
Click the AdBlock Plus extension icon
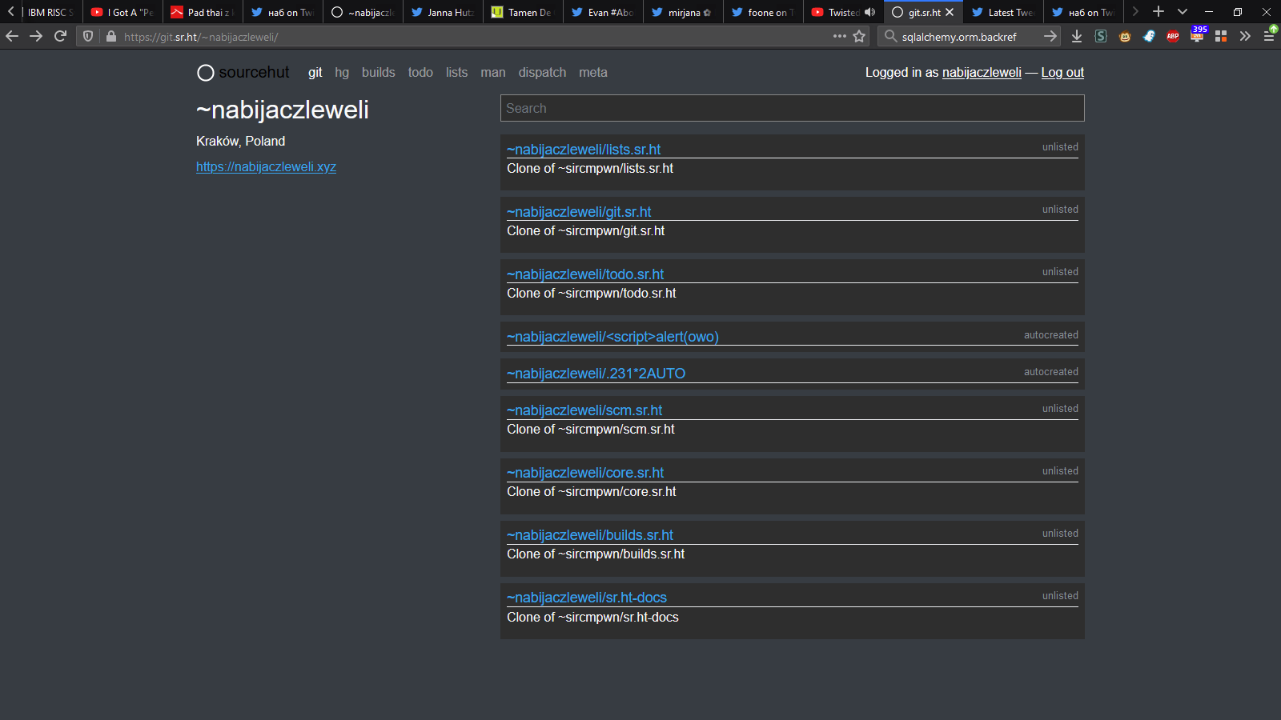(1173, 36)
